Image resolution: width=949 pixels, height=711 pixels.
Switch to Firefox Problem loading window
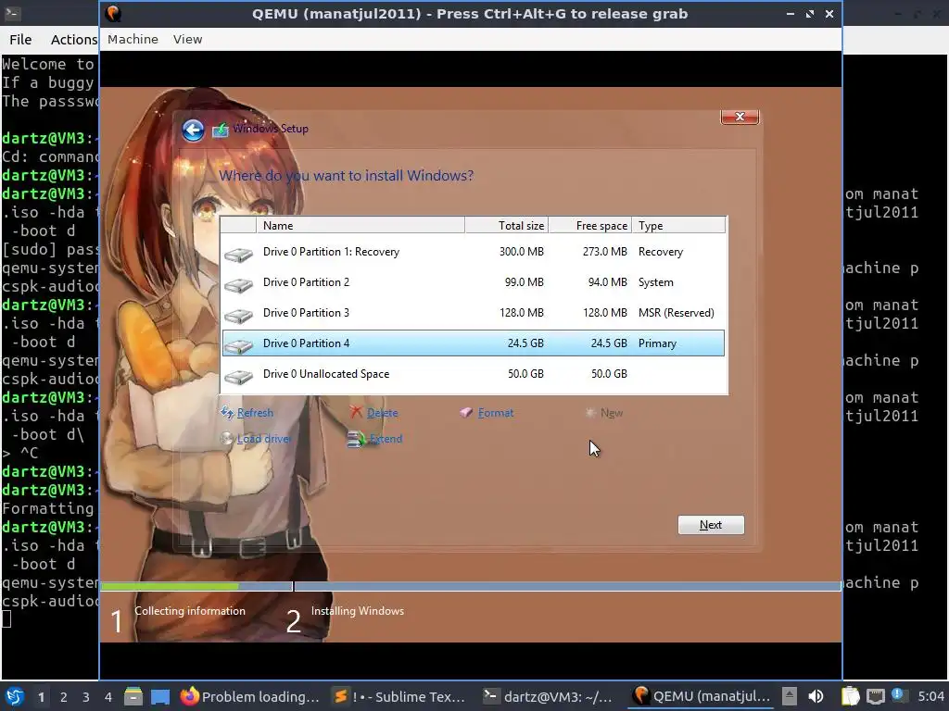click(250, 696)
